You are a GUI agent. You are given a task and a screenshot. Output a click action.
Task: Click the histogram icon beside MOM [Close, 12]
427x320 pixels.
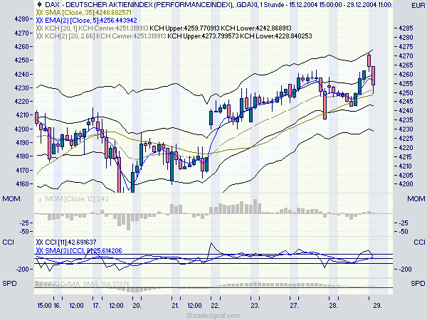[x=39, y=199]
